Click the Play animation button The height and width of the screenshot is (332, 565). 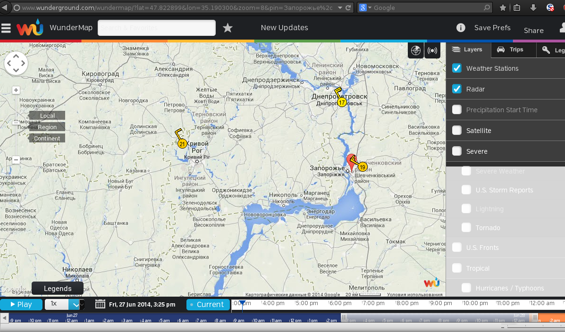coord(21,304)
